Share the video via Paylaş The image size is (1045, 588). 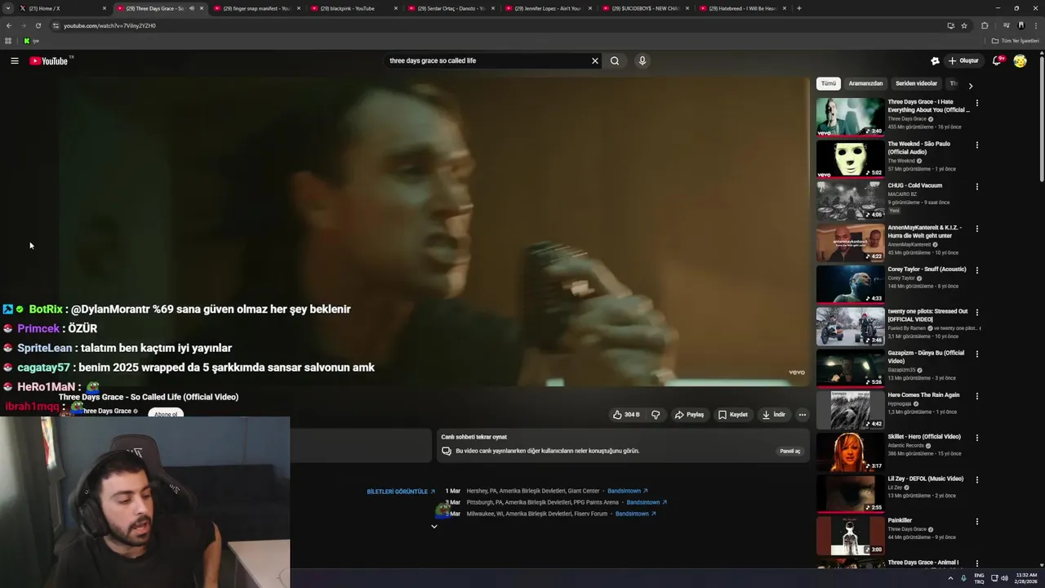pyautogui.click(x=689, y=415)
